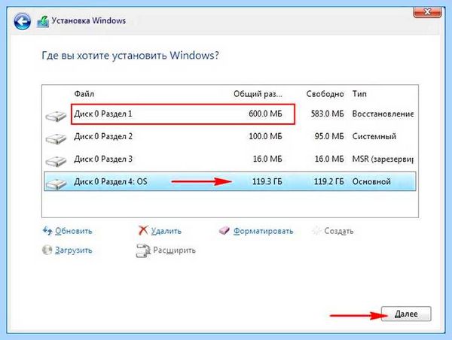452x340 pixels.
Task: Click the 100.0 МБ total size cell
Action: coord(265,136)
